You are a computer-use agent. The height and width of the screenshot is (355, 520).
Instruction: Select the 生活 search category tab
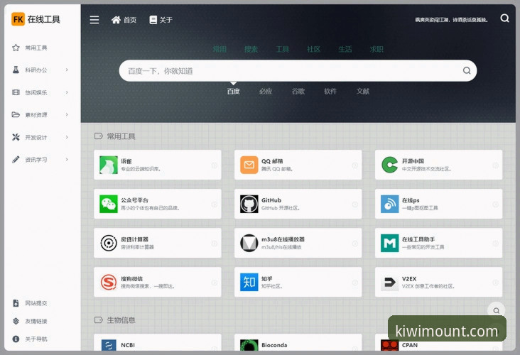(345, 49)
